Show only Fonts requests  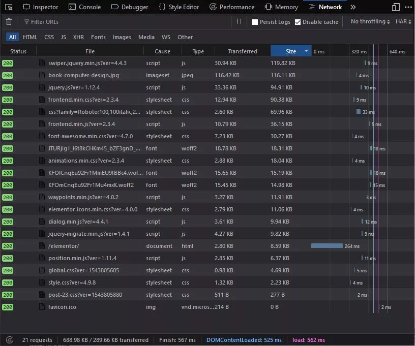click(x=98, y=37)
